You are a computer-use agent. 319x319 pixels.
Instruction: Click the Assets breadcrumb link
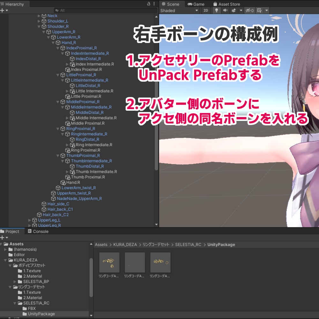point(101,244)
